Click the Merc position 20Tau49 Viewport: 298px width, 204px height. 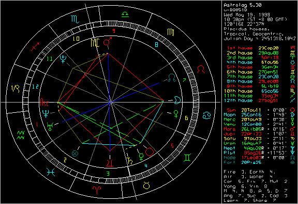point(251,120)
